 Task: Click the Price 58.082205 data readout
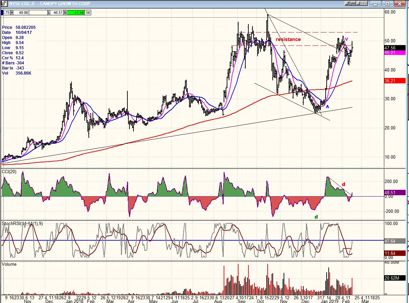tap(19, 27)
